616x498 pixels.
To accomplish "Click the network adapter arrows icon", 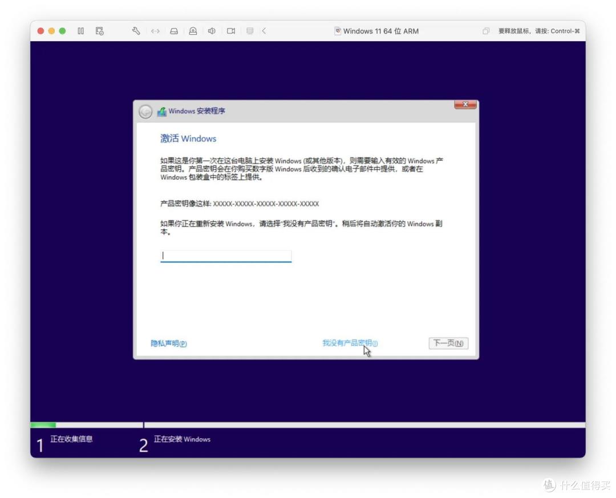I will click(x=155, y=31).
